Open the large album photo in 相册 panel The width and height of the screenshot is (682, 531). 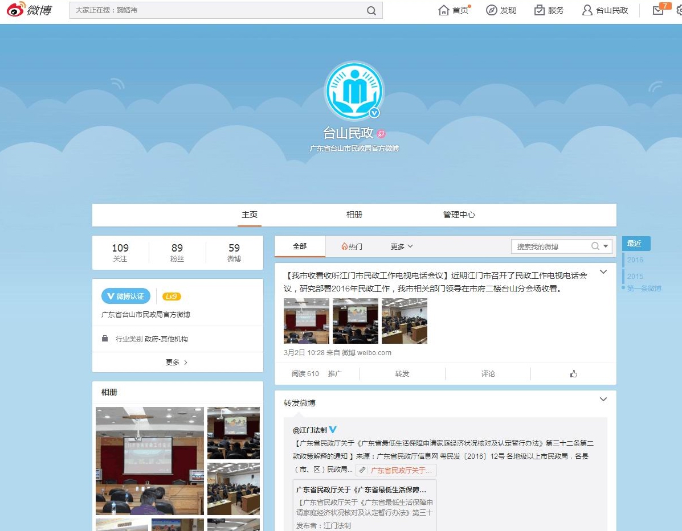[x=150, y=461]
